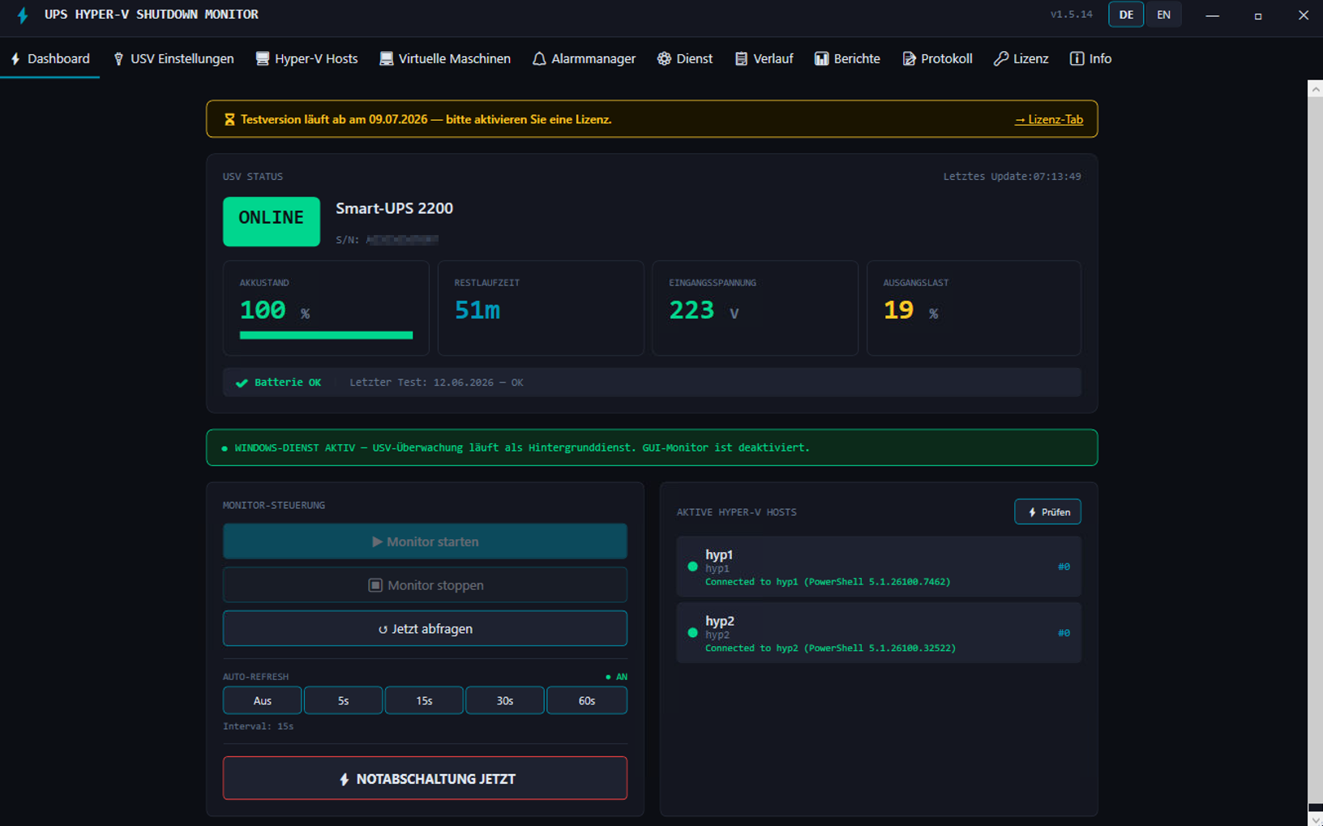Image resolution: width=1323 pixels, height=826 pixels.
Task: Click the Lizenz key icon
Action: coord(1001,58)
